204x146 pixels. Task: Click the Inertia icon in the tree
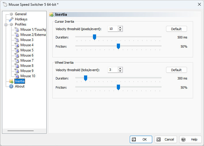[x=11, y=81]
